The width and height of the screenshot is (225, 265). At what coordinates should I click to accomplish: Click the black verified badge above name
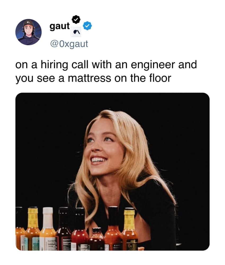tap(76, 20)
